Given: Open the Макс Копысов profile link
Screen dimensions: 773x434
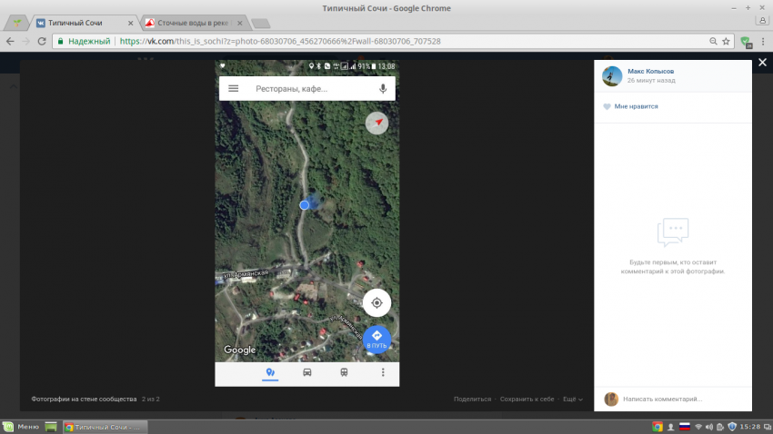Looking at the screenshot, I should click(x=650, y=71).
